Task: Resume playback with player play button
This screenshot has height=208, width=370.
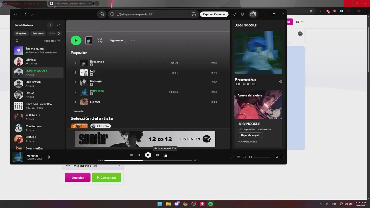Action: (x=148, y=155)
